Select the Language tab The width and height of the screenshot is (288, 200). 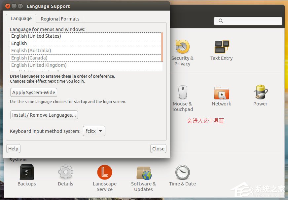pos(21,19)
